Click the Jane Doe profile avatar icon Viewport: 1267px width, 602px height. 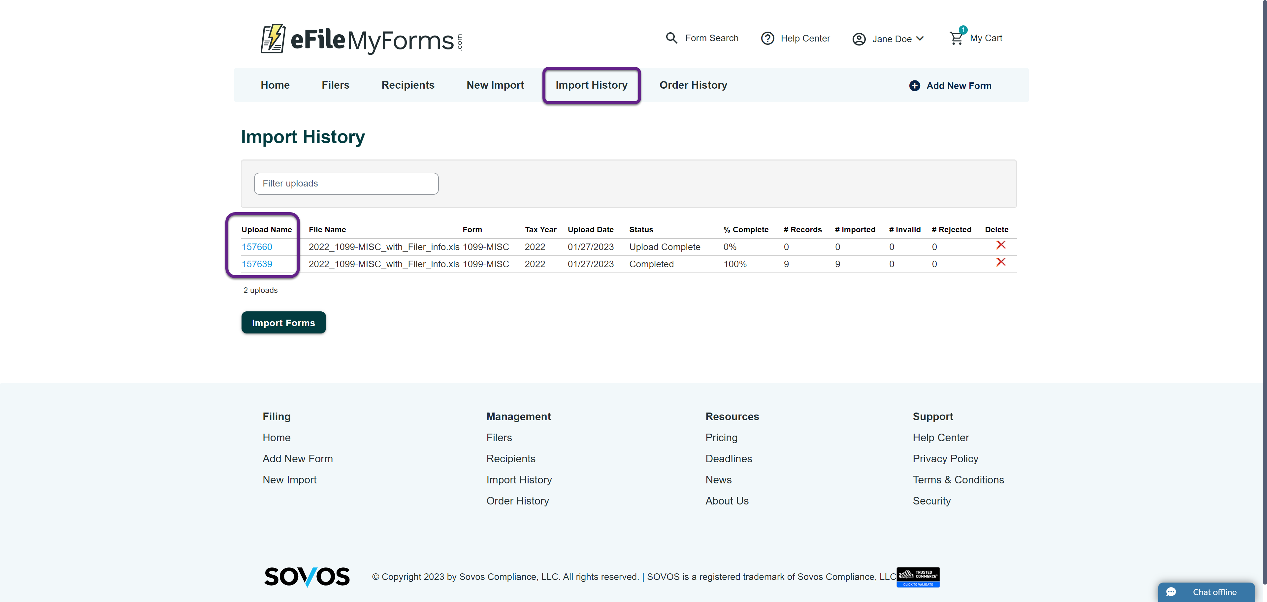click(x=859, y=39)
